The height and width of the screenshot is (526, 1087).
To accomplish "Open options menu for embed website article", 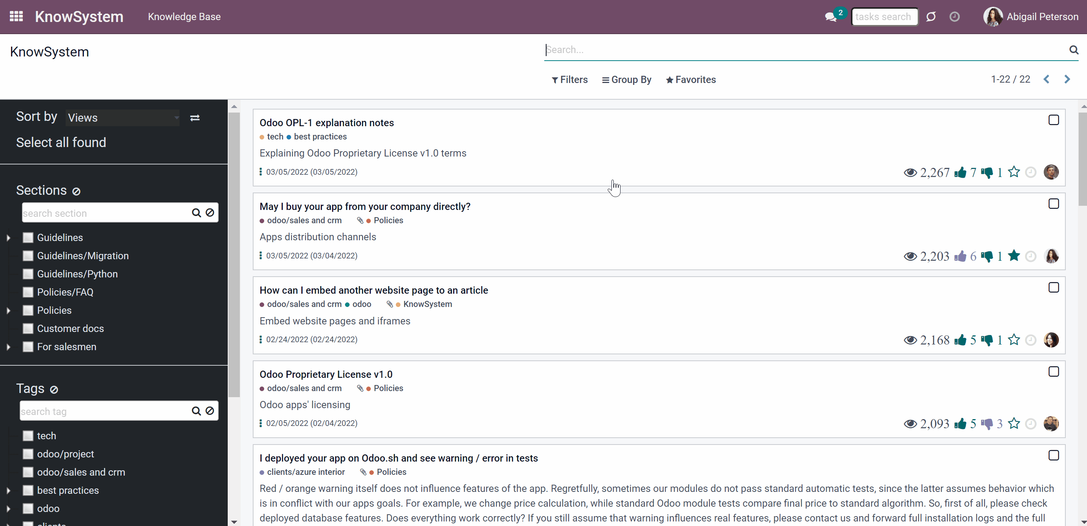I will click(261, 339).
